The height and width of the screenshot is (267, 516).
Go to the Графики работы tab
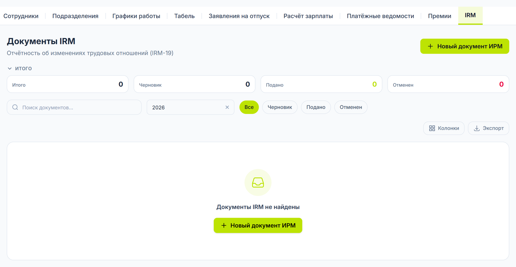(136, 16)
